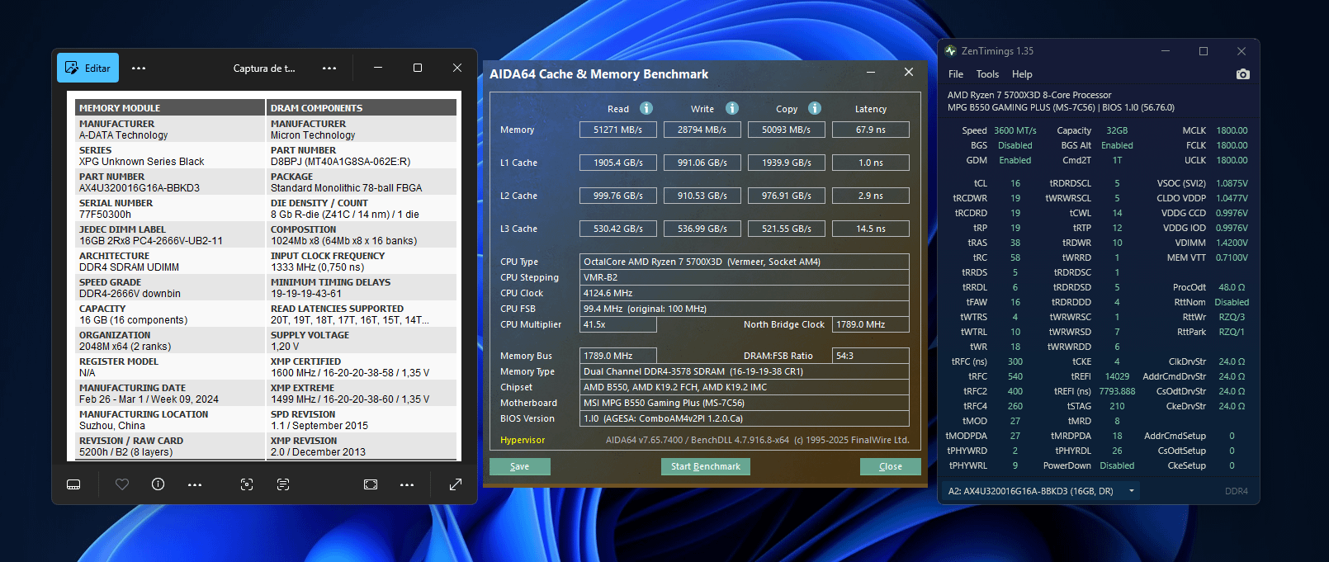
Task: Open the dots menu beside the Captura de t... title
Action: tap(329, 68)
